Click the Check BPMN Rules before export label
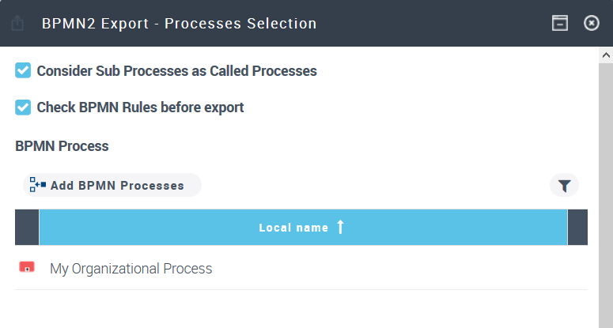The image size is (613, 328). click(x=140, y=107)
